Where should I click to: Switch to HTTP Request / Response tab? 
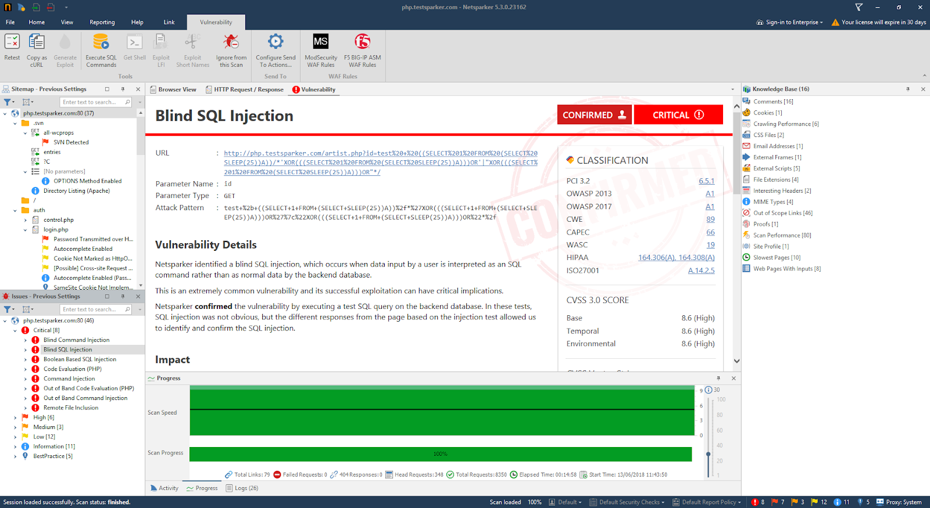pos(245,89)
